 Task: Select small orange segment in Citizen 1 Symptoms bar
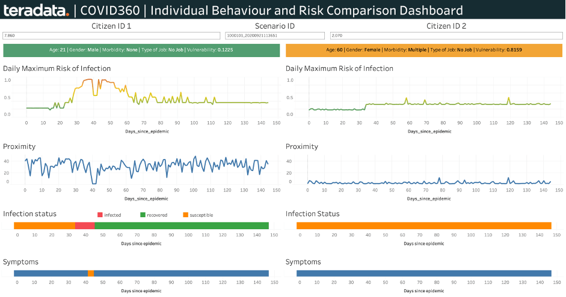[x=90, y=274]
